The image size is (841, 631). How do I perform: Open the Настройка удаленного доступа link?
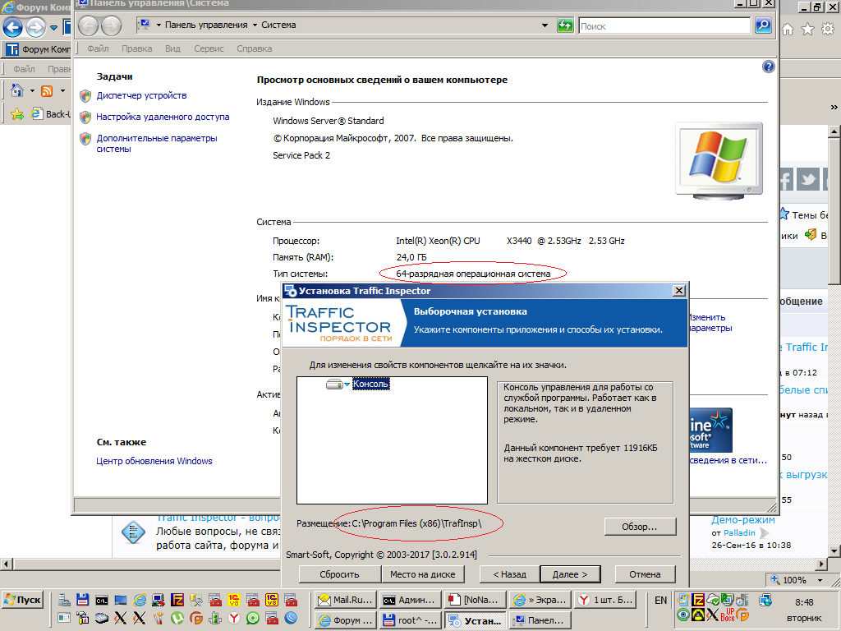163,117
